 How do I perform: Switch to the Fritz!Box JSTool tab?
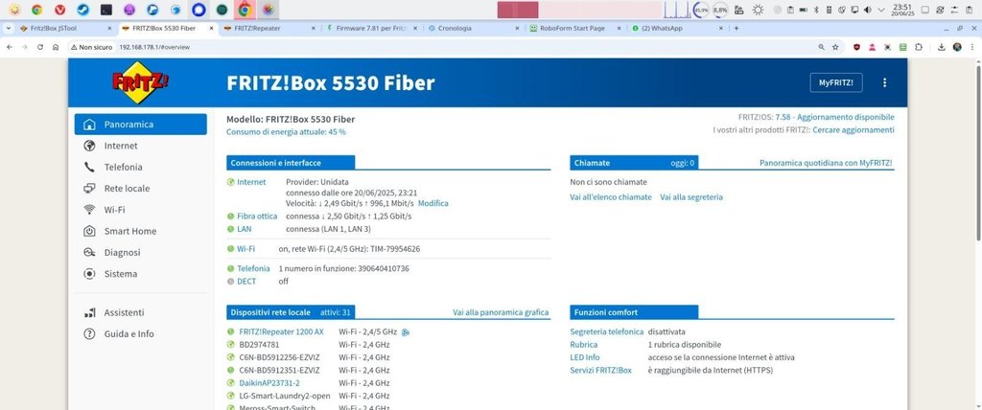[x=66, y=28]
